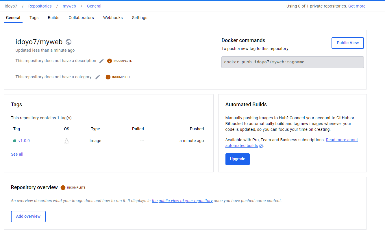Click 'This repository does not have a category'

pos(53,77)
